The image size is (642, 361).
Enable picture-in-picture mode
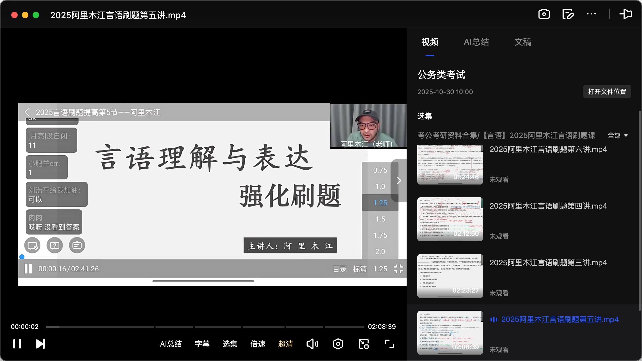[x=363, y=344]
